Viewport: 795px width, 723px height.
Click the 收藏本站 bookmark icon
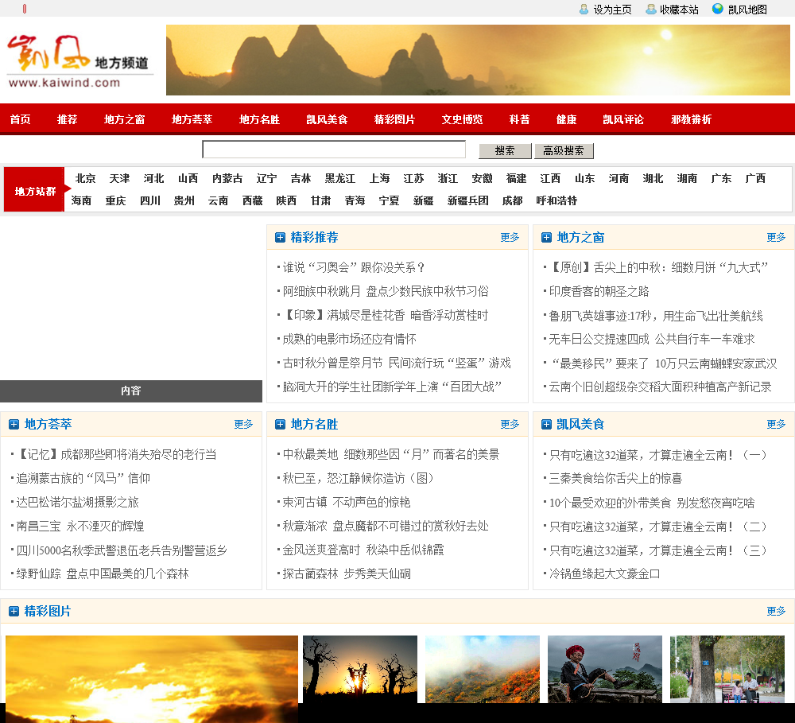click(650, 9)
